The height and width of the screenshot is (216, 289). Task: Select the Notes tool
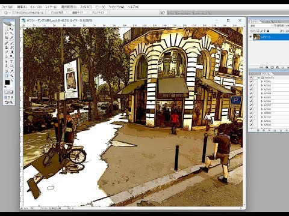(7, 71)
